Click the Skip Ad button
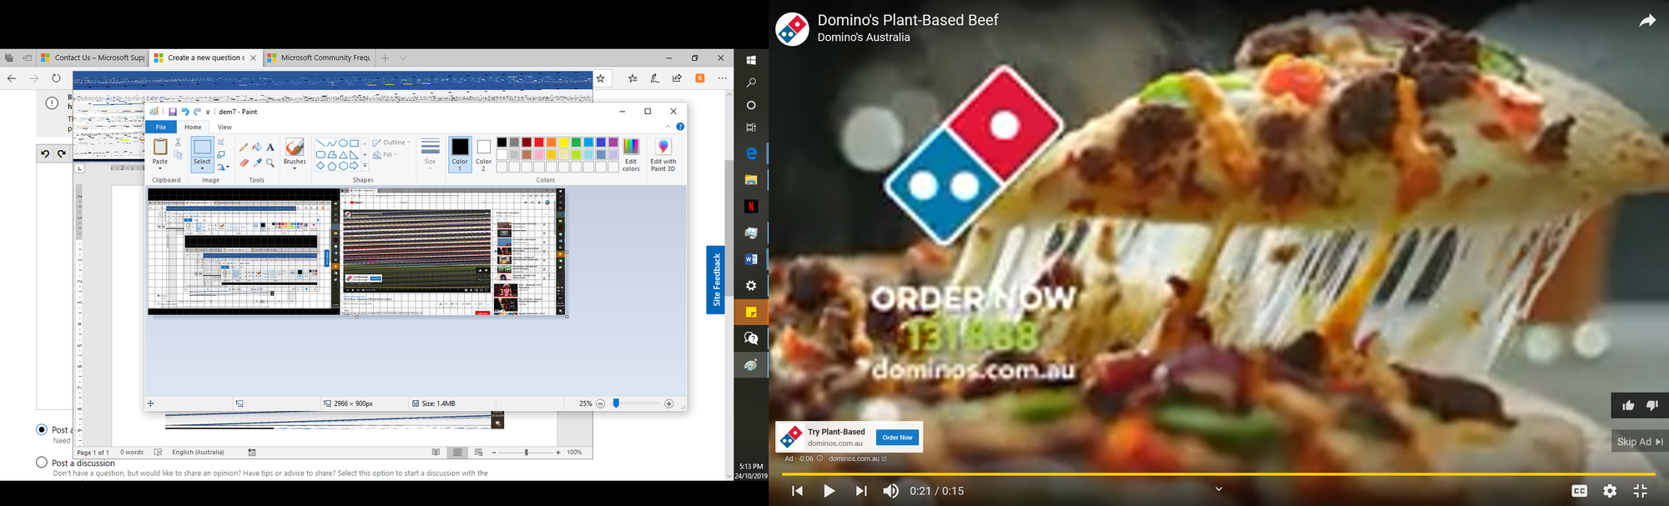Image resolution: width=1669 pixels, height=506 pixels. (1640, 442)
